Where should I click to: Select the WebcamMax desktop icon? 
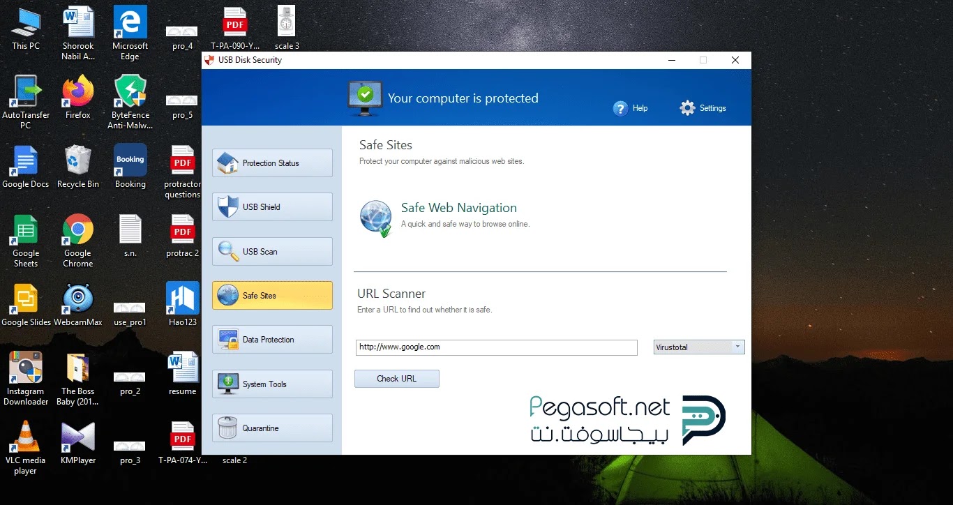tap(78, 305)
